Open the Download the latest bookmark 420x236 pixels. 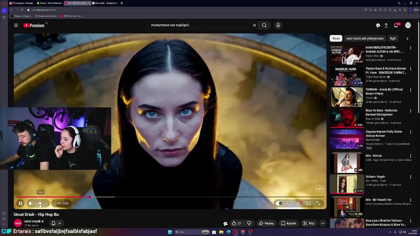(46, 16)
